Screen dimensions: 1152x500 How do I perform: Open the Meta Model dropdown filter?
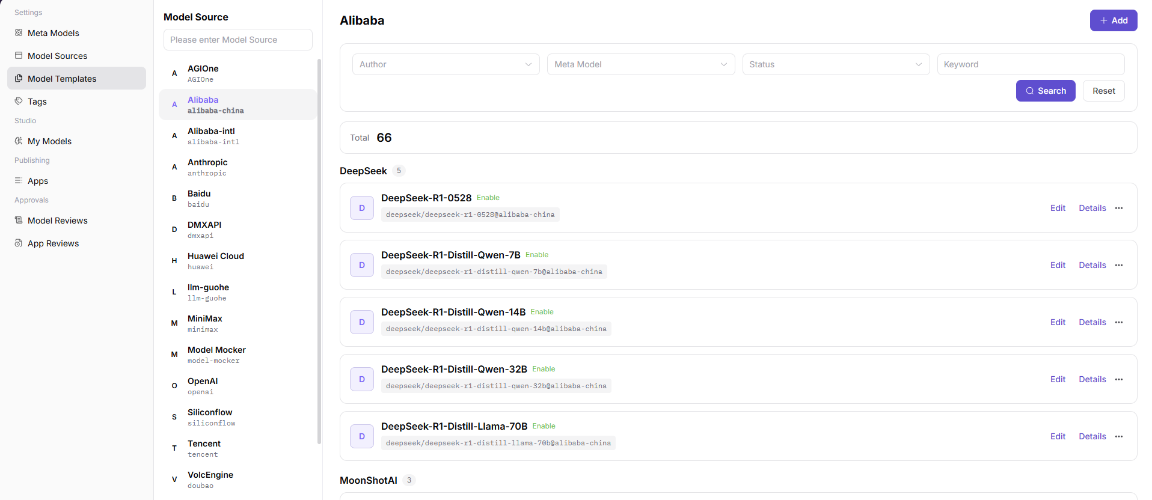click(641, 64)
